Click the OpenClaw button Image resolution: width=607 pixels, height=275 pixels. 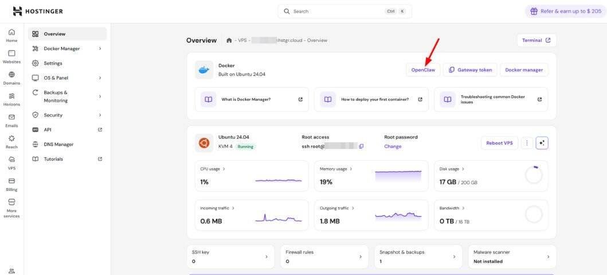point(423,70)
